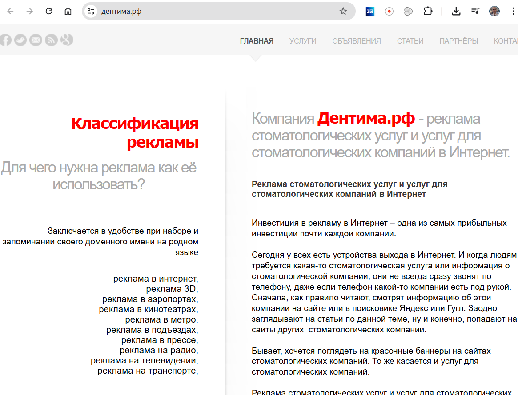Screen dimensions: 518x395
Task: Open the ПАРТНЁРЫ navigation item
Action: click(458, 41)
